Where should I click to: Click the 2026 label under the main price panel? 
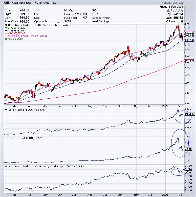pyautogui.click(x=165, y=106)
